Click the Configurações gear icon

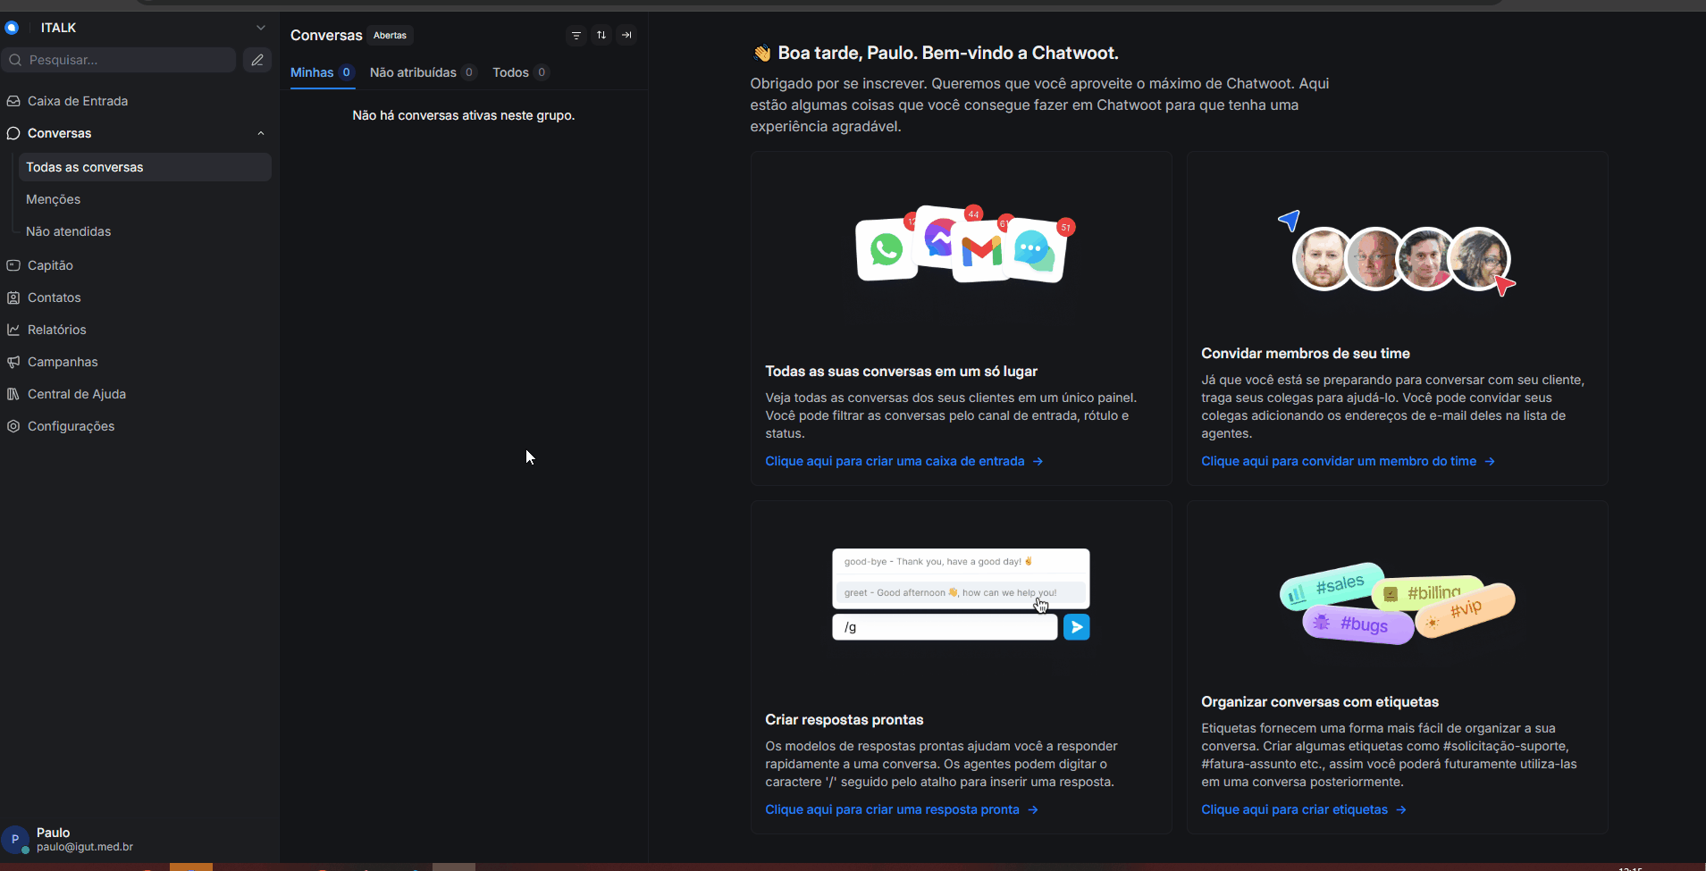coord(13,426)
